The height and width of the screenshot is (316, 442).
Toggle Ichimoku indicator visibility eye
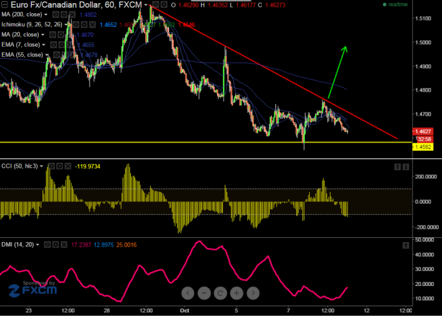tap(76, 25)
